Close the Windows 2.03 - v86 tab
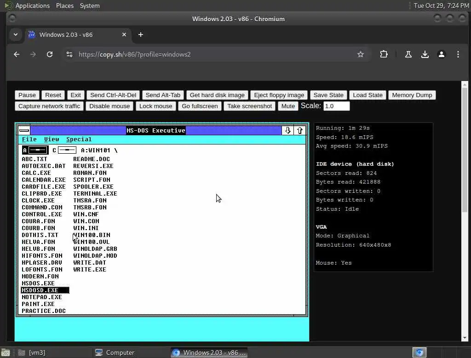The image size is (471, 358). click(124, 35)
